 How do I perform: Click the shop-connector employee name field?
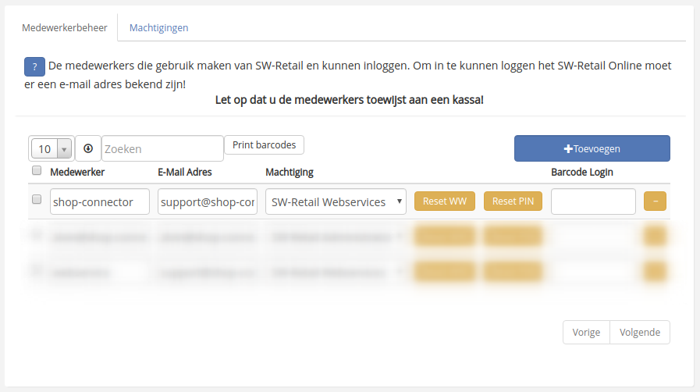(100, 201)
